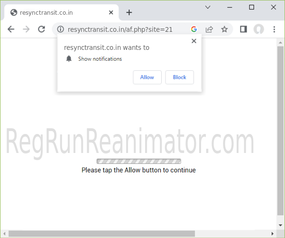Screen dimensions: 285x238
Task: Click the back navigation arrow
Action: 11,29
